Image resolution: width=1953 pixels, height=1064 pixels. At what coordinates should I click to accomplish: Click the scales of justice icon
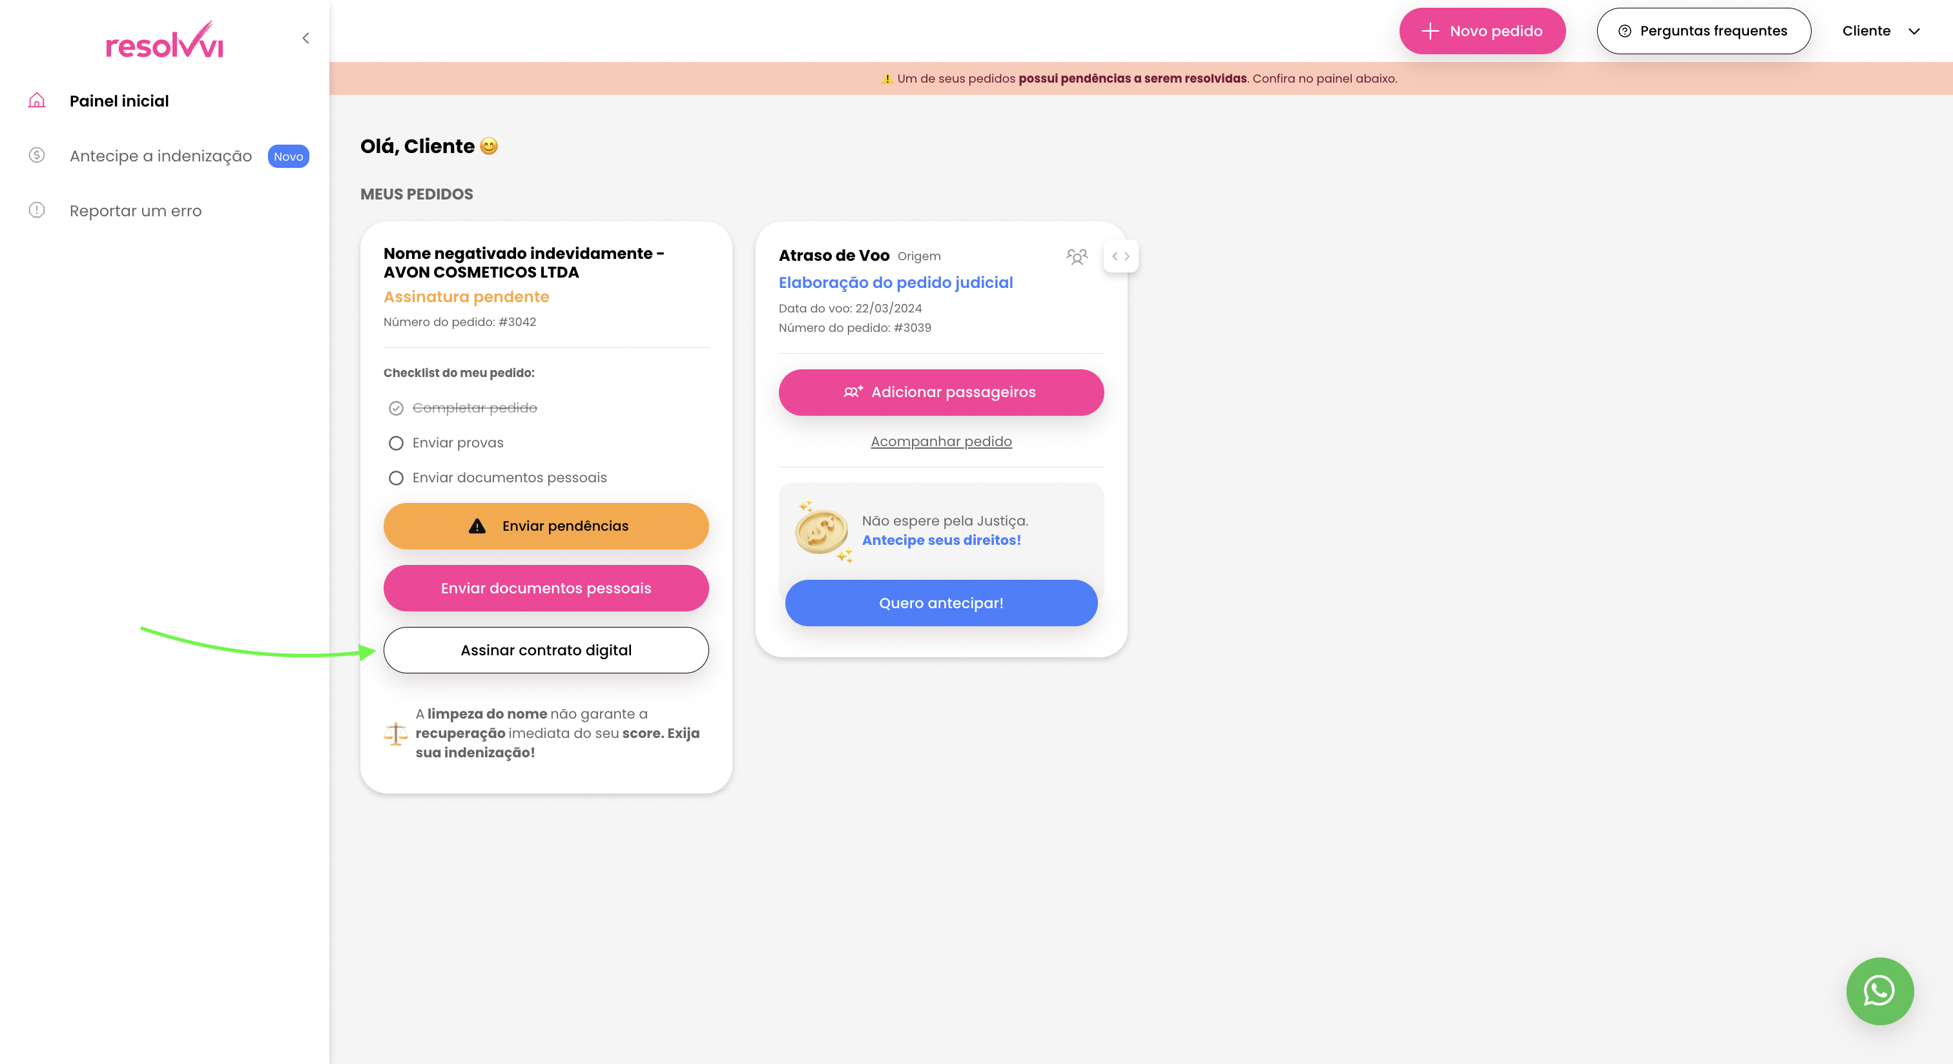coord(395,733)
